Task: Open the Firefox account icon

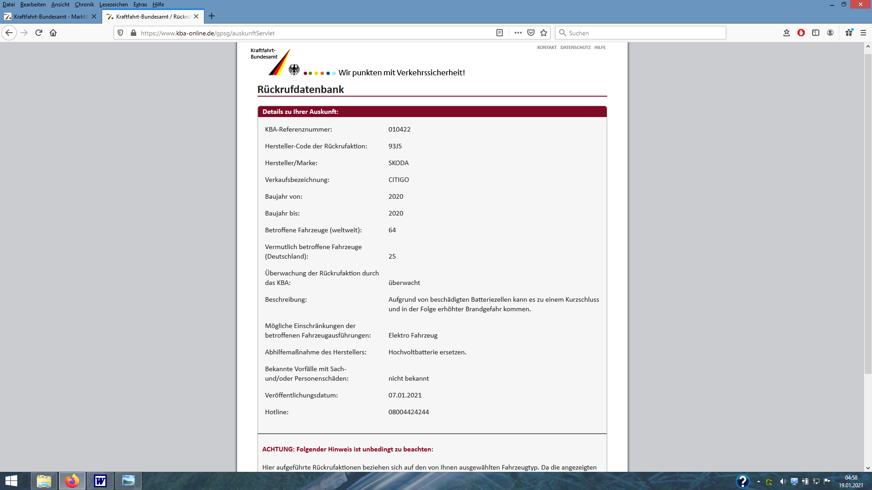Action: click(x=830, y=33)
